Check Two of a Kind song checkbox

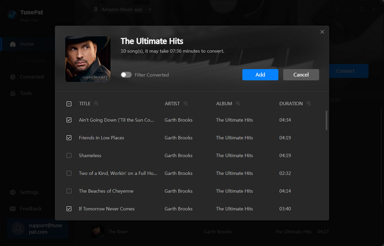[x=69, y=173]
